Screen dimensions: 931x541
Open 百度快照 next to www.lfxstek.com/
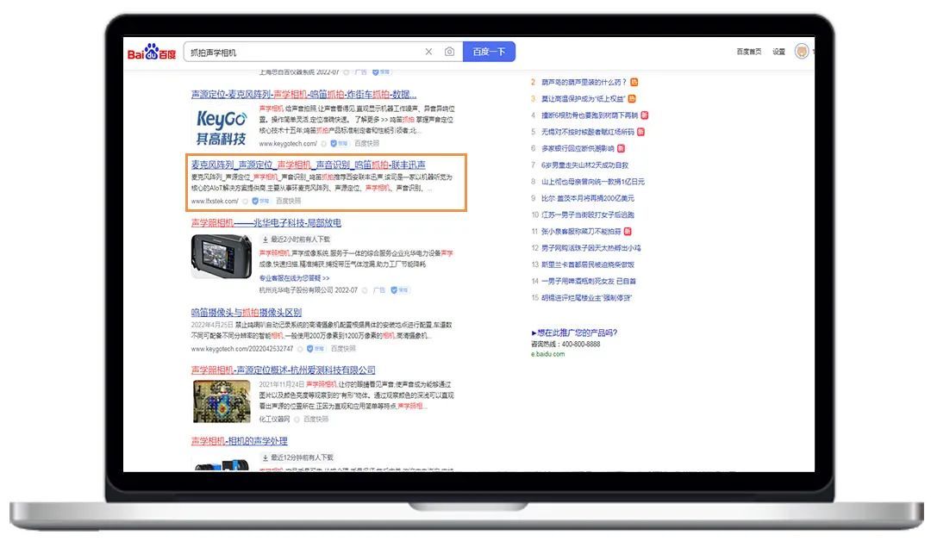pyautogui.click(x=289, y=201)
